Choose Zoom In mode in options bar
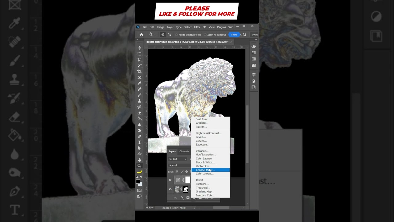This screenshot has height=222, width=394. (x=163, y=35)
